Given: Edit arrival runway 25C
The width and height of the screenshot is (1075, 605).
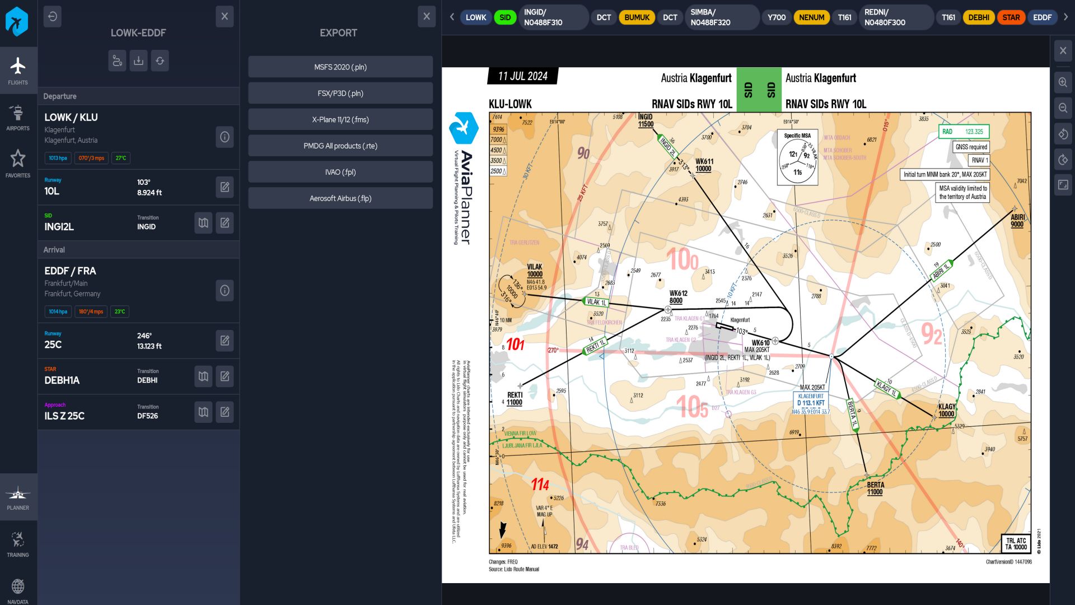Looking at the screenshot, I should click(225, 341).
